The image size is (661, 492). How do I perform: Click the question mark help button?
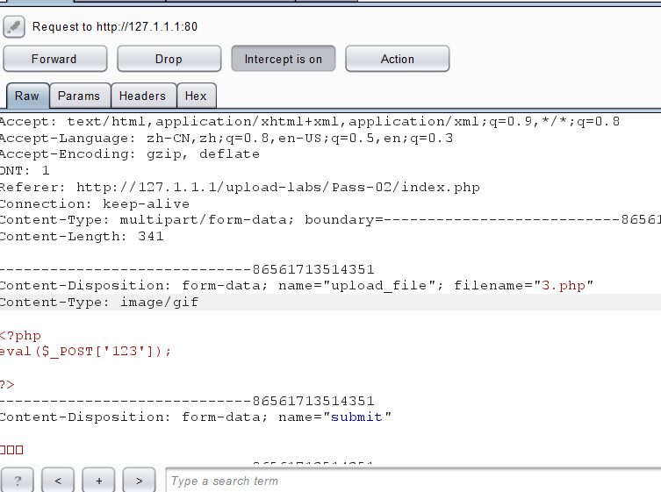18,481
